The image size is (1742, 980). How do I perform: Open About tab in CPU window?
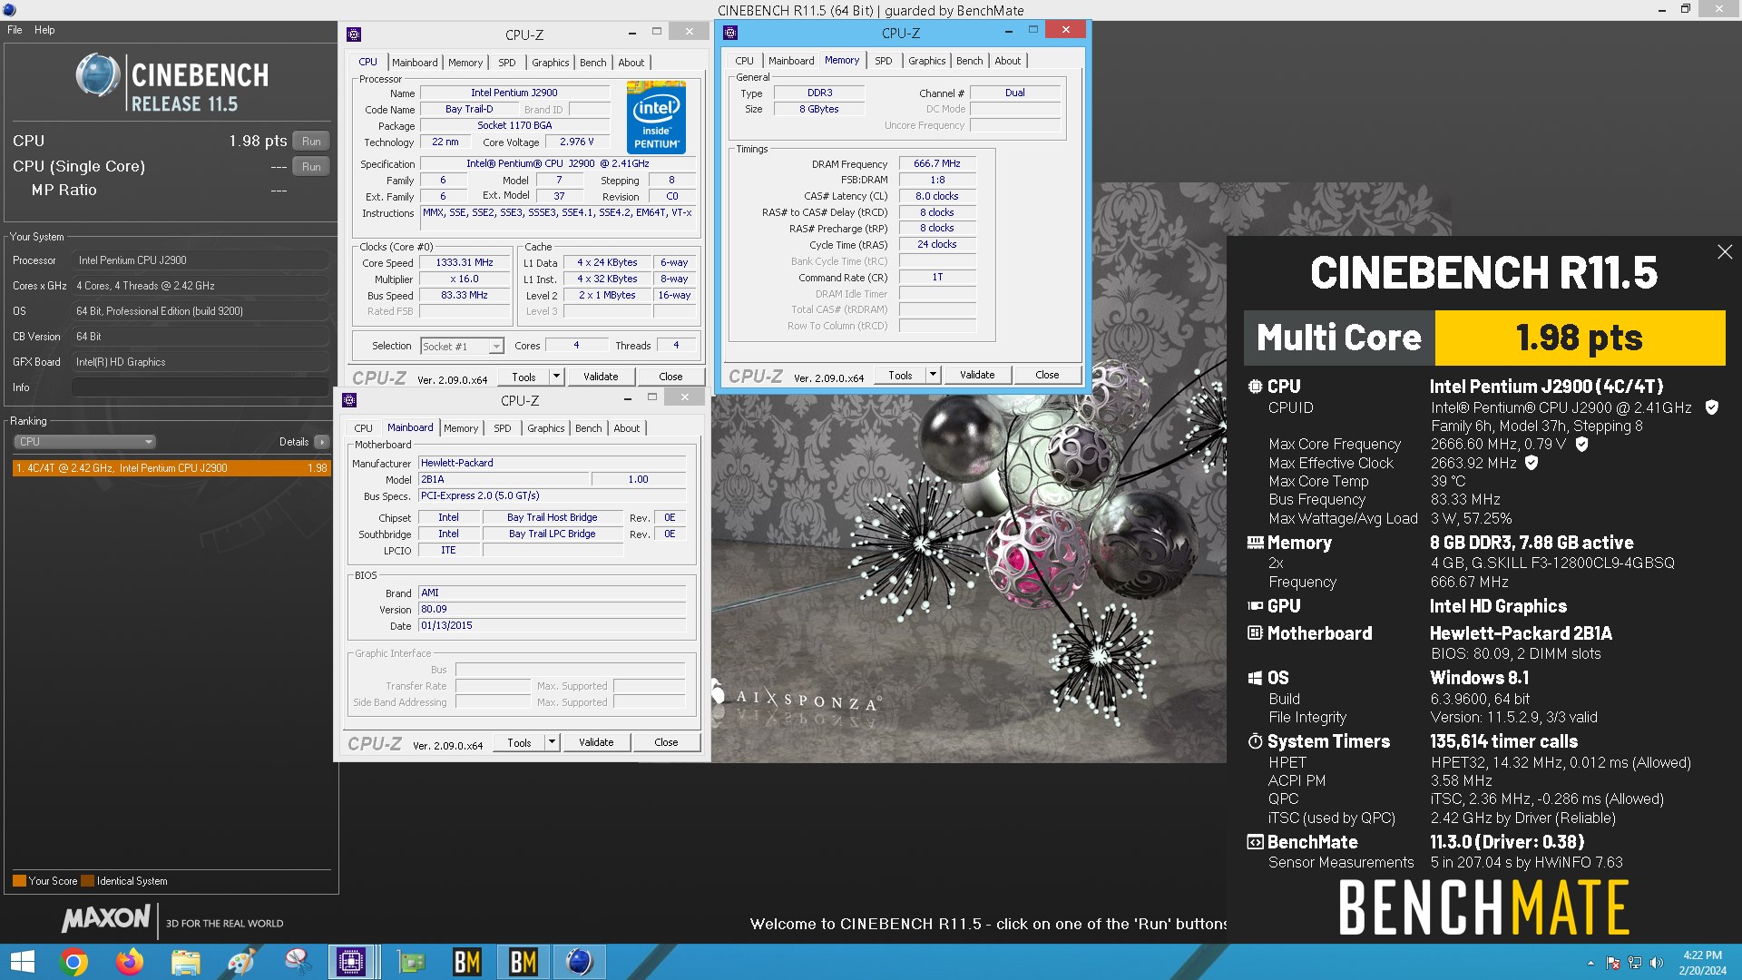(x=631, y=63)
